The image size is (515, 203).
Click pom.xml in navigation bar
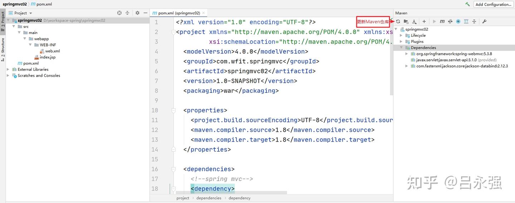pyautogui.click(x=41, y=4)
